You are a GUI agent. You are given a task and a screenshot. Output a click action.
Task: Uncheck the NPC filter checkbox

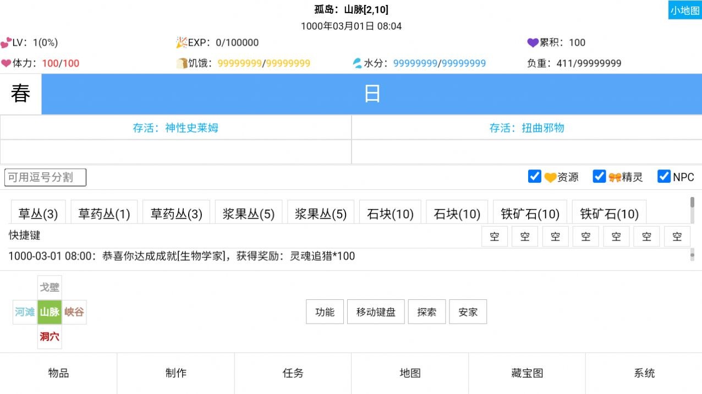pyautogui.click(x=664, y=176)
